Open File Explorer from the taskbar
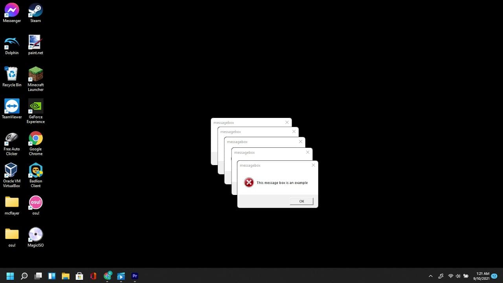Screen dimensions: 503x283 click(66, 276)
